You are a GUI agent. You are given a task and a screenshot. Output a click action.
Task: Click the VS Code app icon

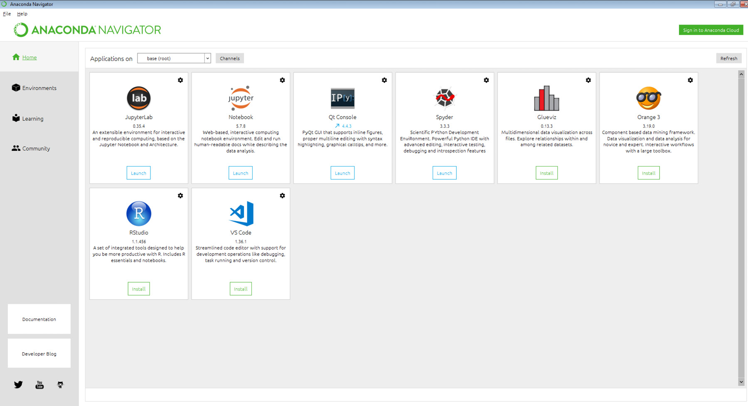pos(241,214)
